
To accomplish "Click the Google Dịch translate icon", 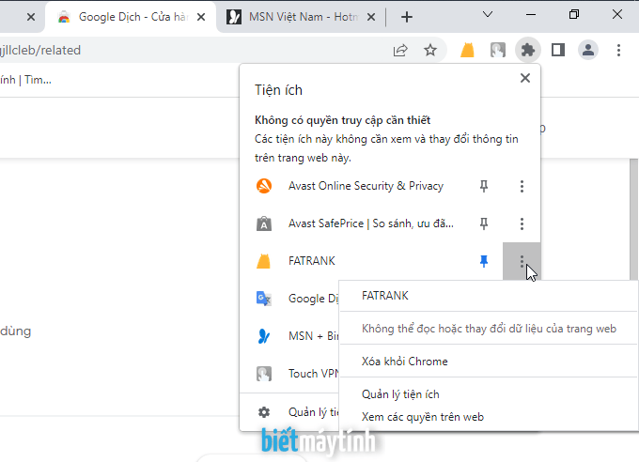I will (264, 299).
